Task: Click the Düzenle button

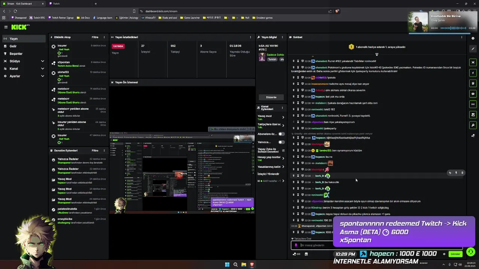Action: tap(271, 97)
